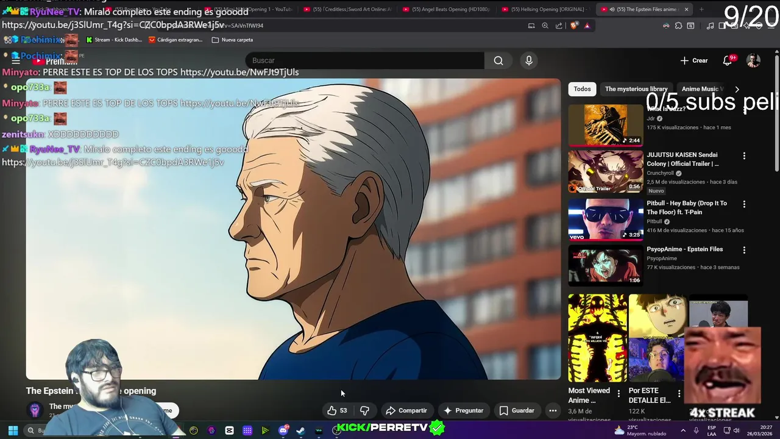Click the zoom magnifier in address bar

545,26
